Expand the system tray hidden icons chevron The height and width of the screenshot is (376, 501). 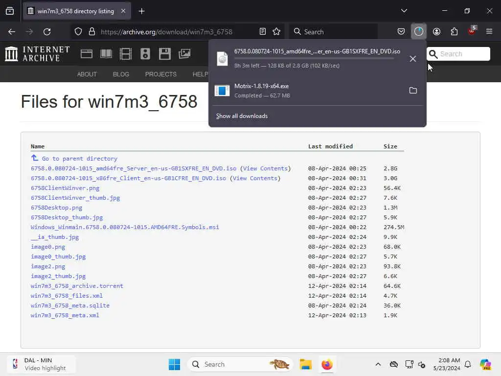pos(378,364)
